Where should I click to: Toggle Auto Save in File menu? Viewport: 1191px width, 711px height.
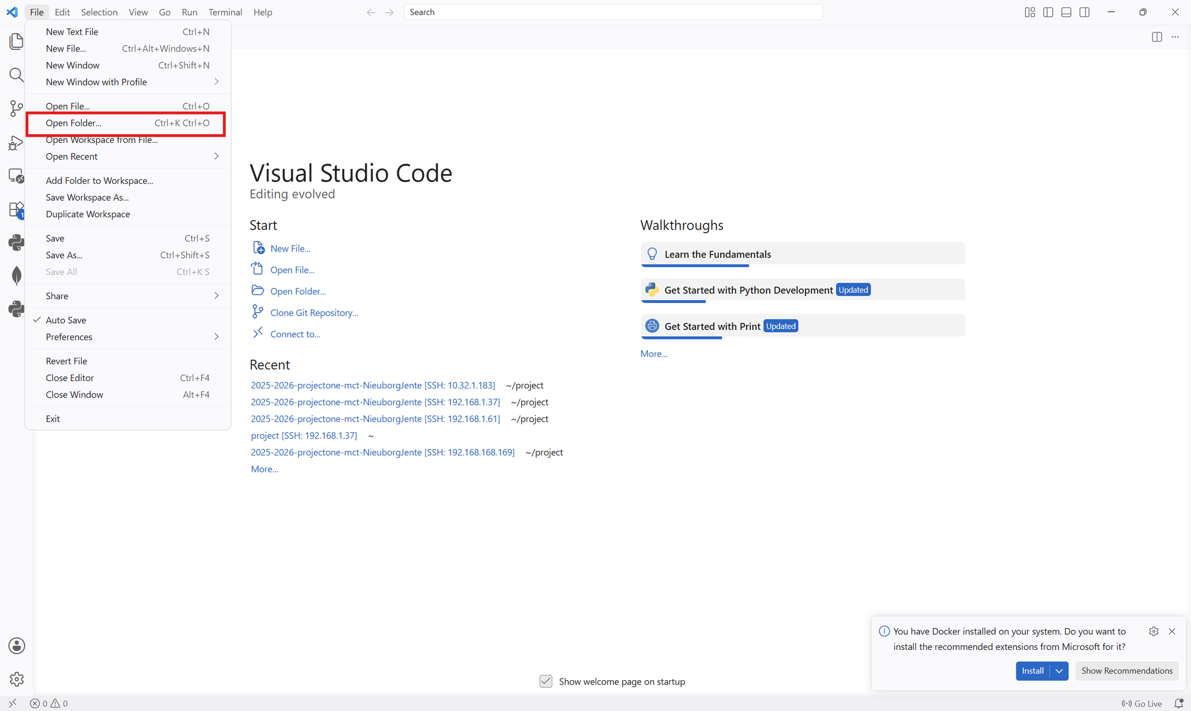tap(128, 320)
